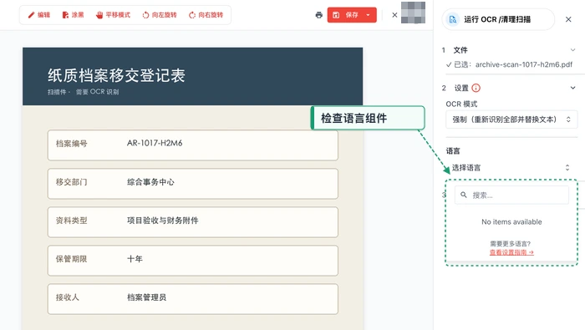Rotate page right with 向右旋转
The image size is (585, 330).
206,15
